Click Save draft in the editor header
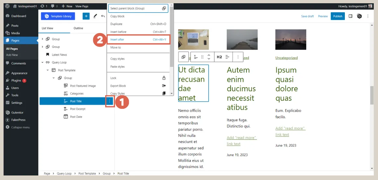The image size is (378, 180). coord(307,16)
